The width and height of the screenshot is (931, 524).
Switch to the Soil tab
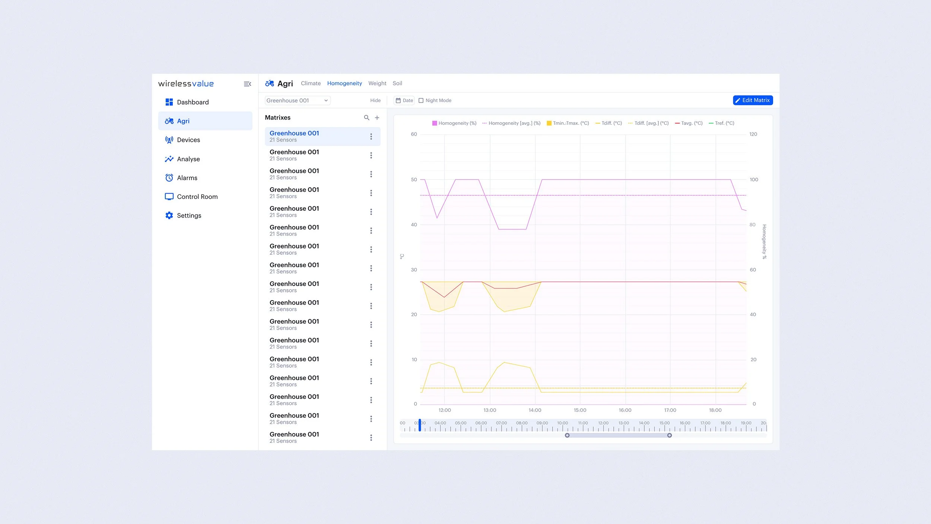[x=397, y=83]
